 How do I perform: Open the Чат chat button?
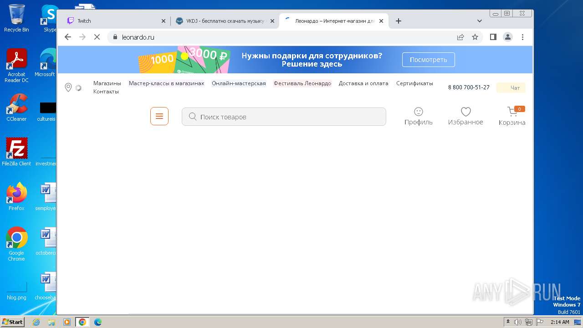click(511, 87)
